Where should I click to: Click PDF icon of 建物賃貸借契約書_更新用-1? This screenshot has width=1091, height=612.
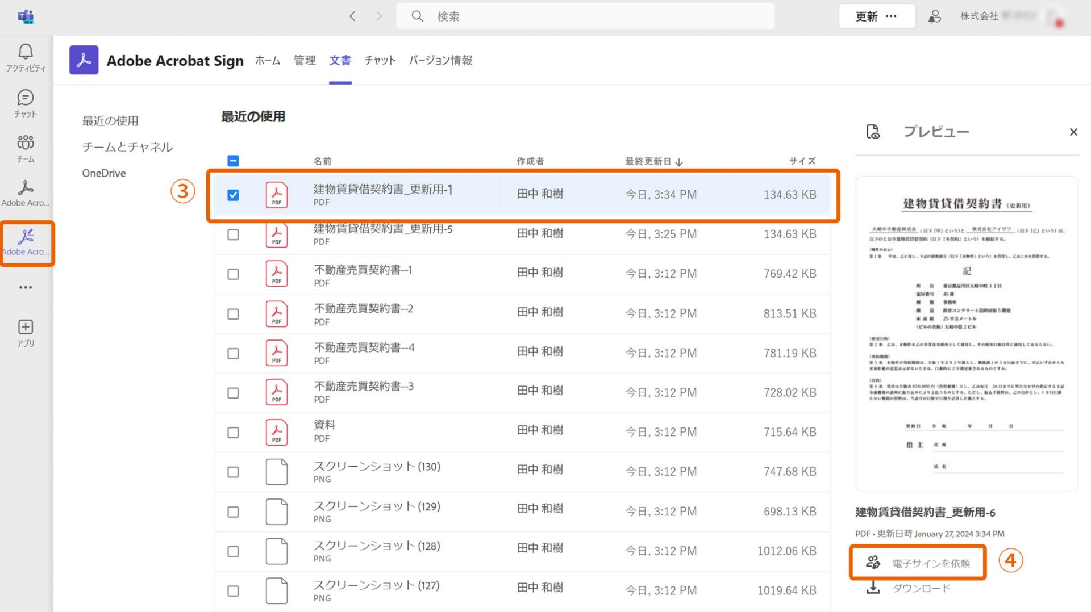(x=277, y=195)
